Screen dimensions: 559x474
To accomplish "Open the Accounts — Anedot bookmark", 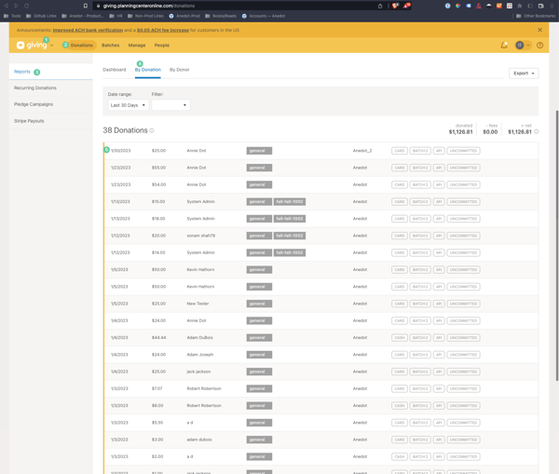I will pos(264,16).
